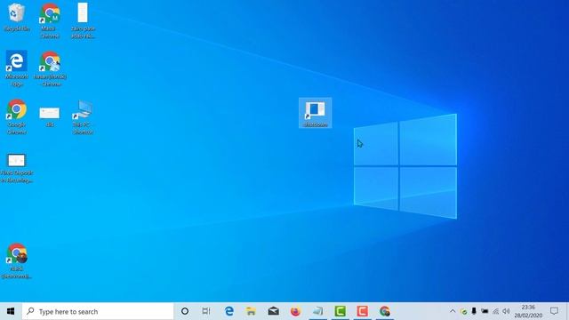Click the Type here to search box
The image size is (569, 320).
(x=98, y=311)
